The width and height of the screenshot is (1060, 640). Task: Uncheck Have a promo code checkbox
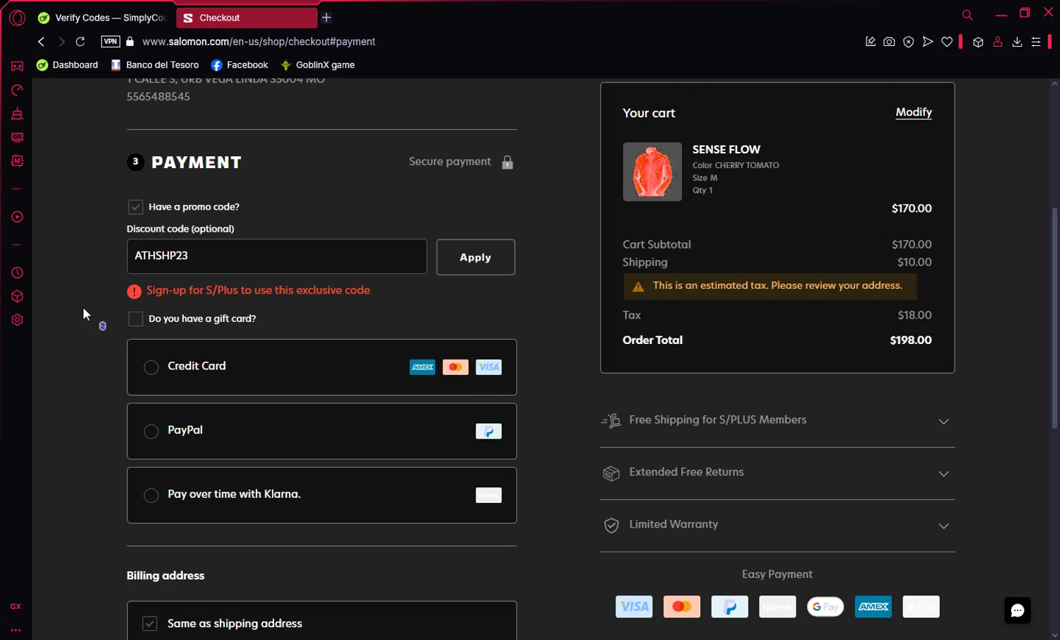click(136, 207)
